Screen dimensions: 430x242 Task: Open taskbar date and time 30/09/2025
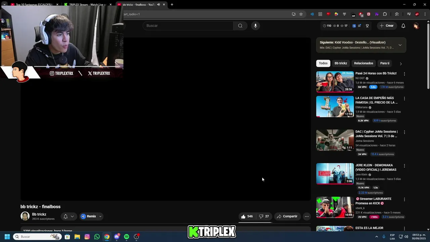click(x=419, y=237)
